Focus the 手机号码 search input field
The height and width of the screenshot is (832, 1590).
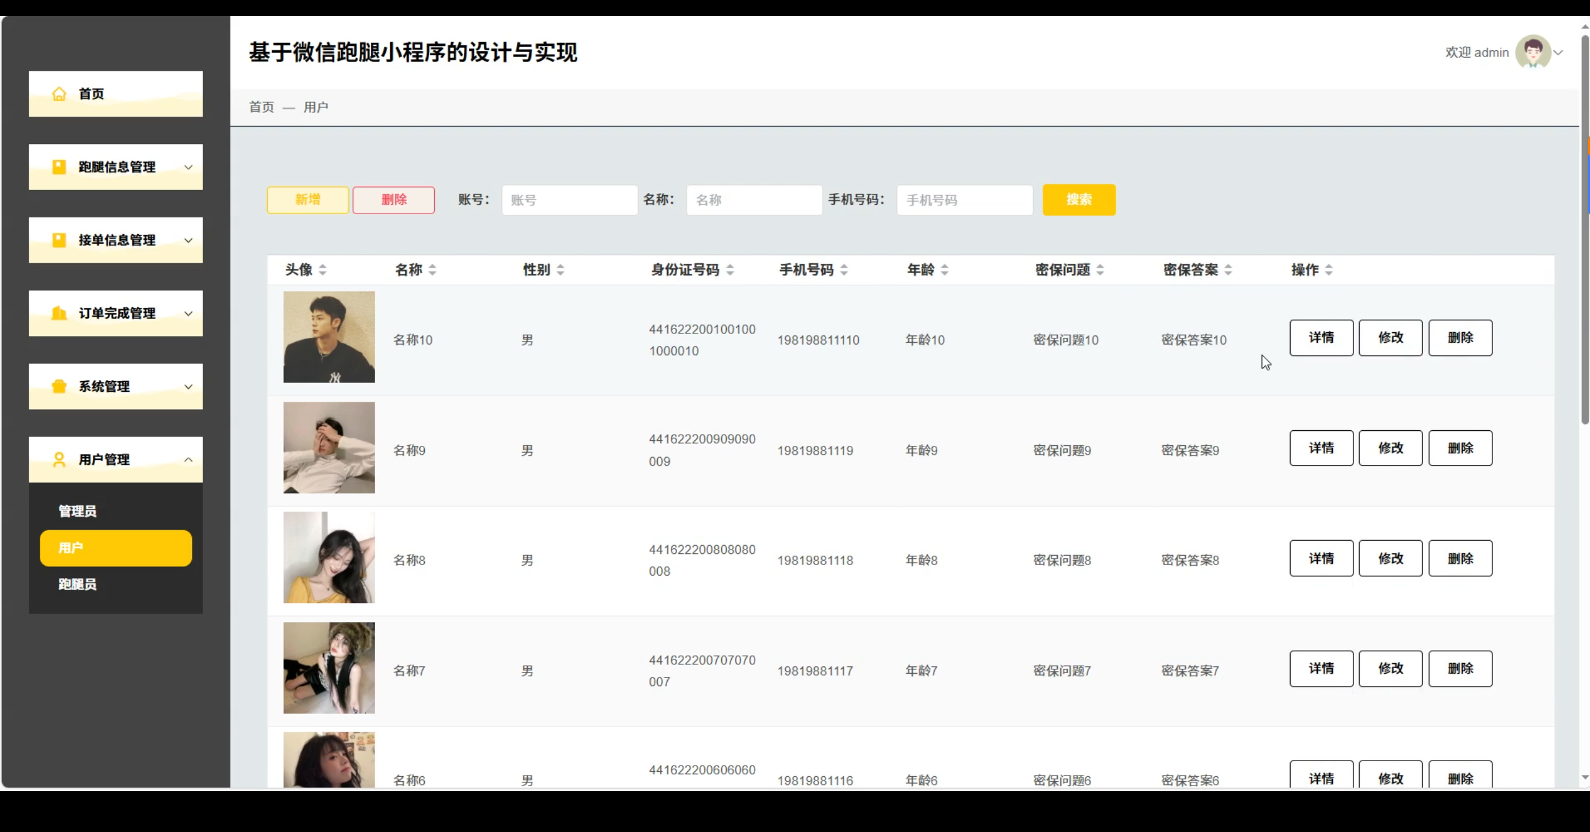tap(964, 200)
